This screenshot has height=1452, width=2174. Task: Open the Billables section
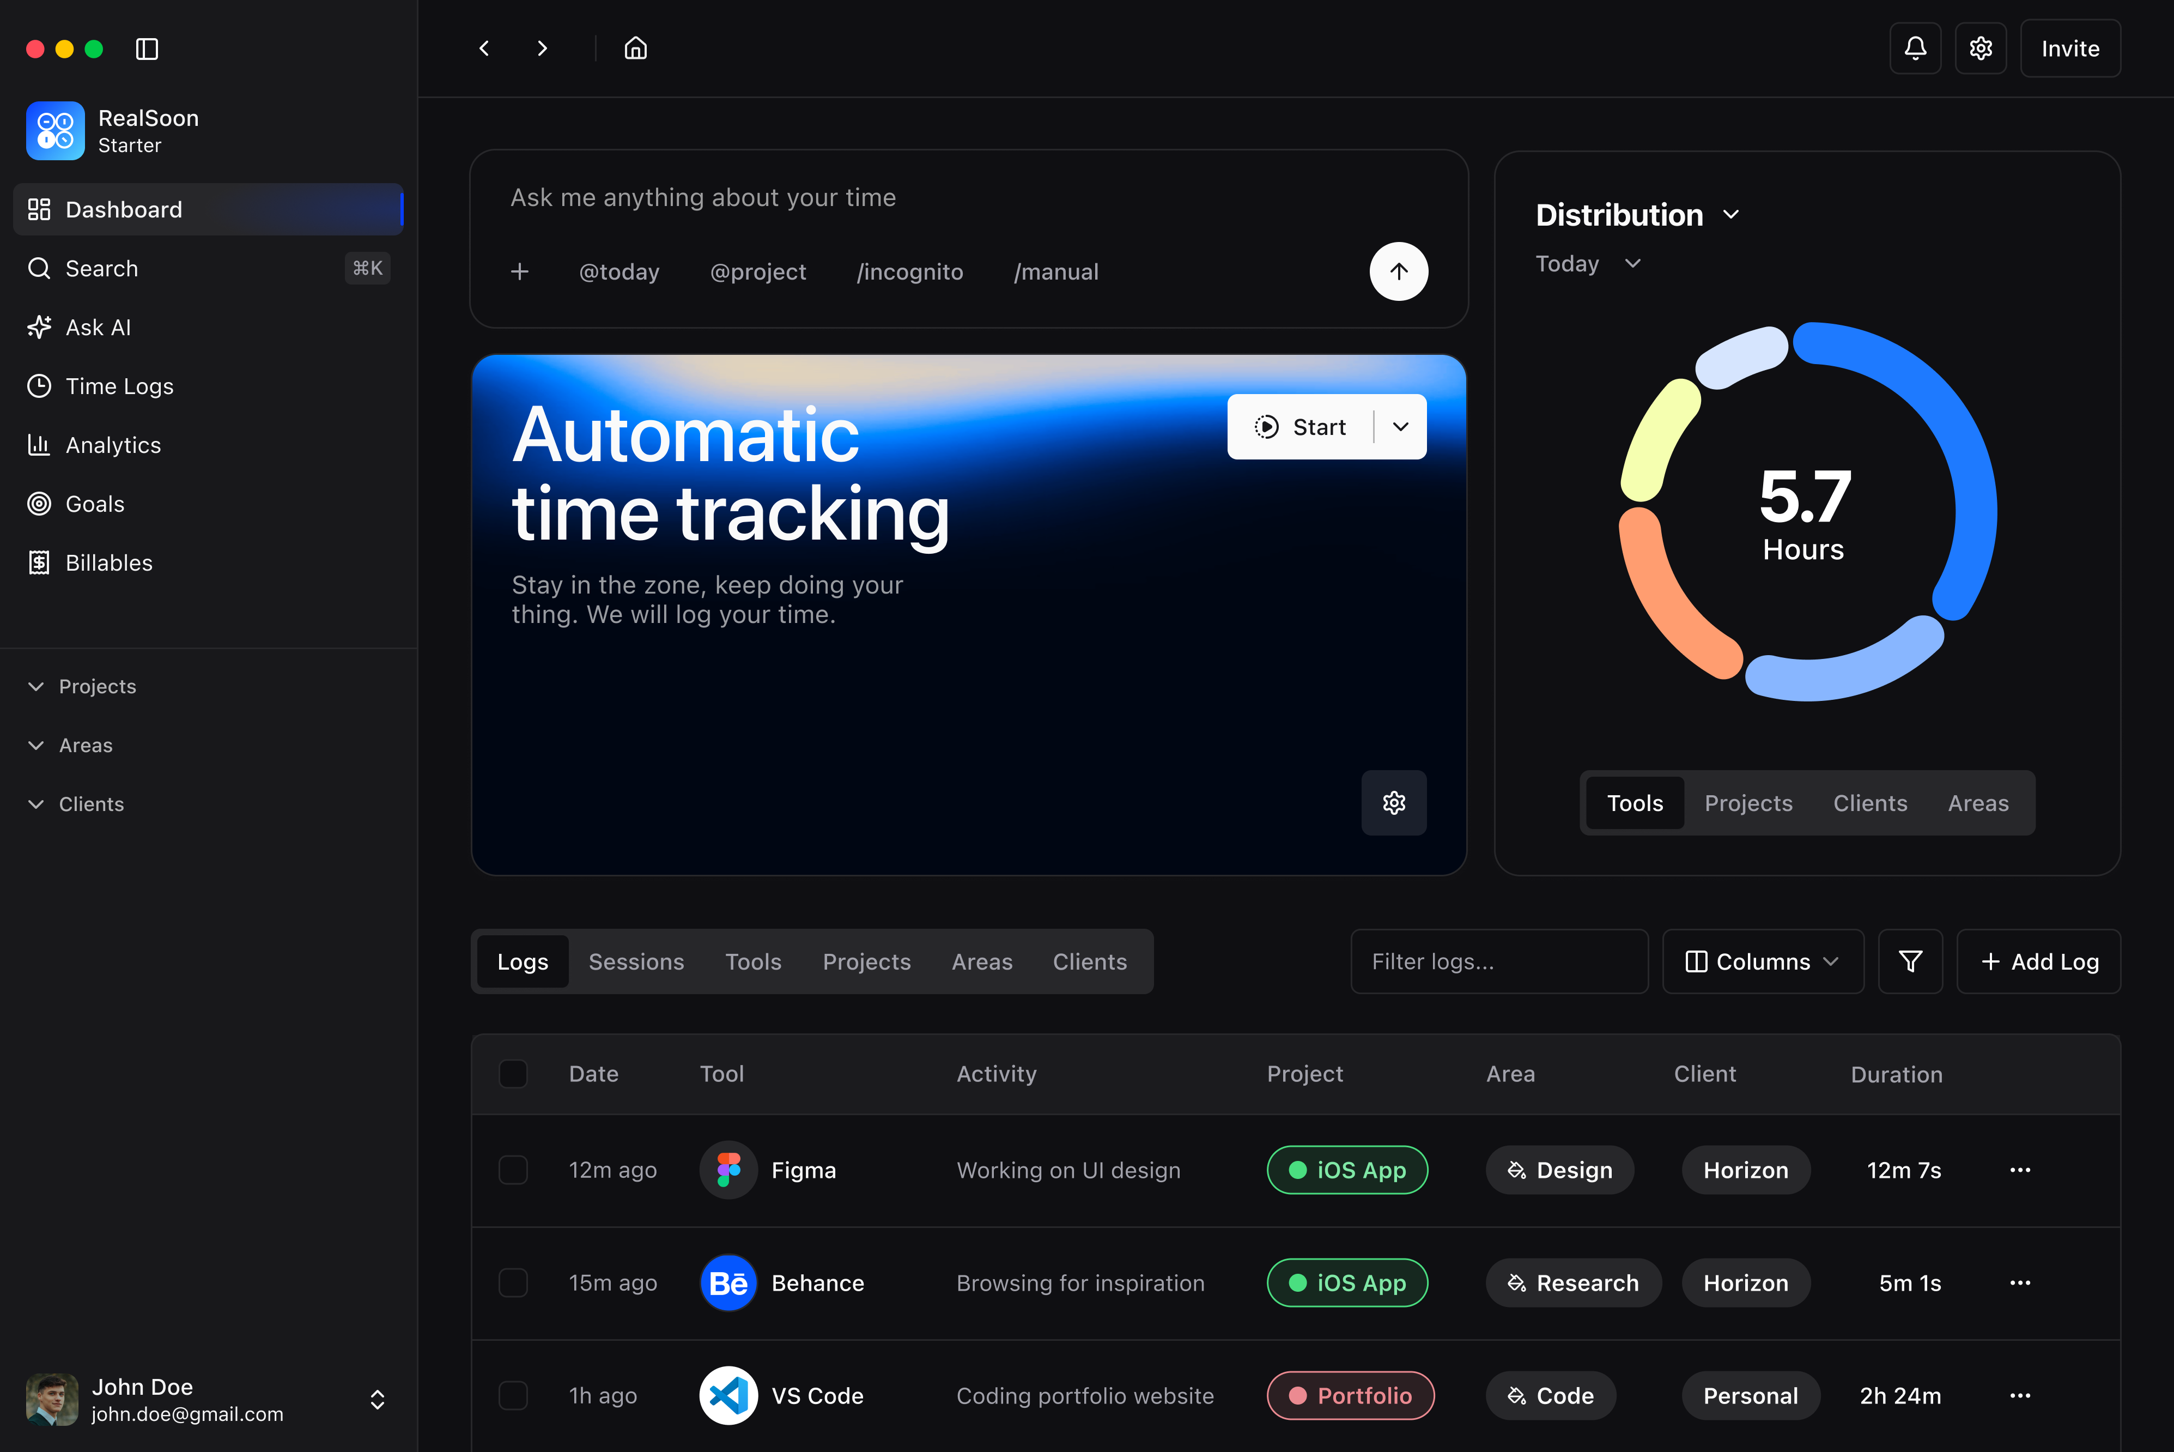pos(108,562)
